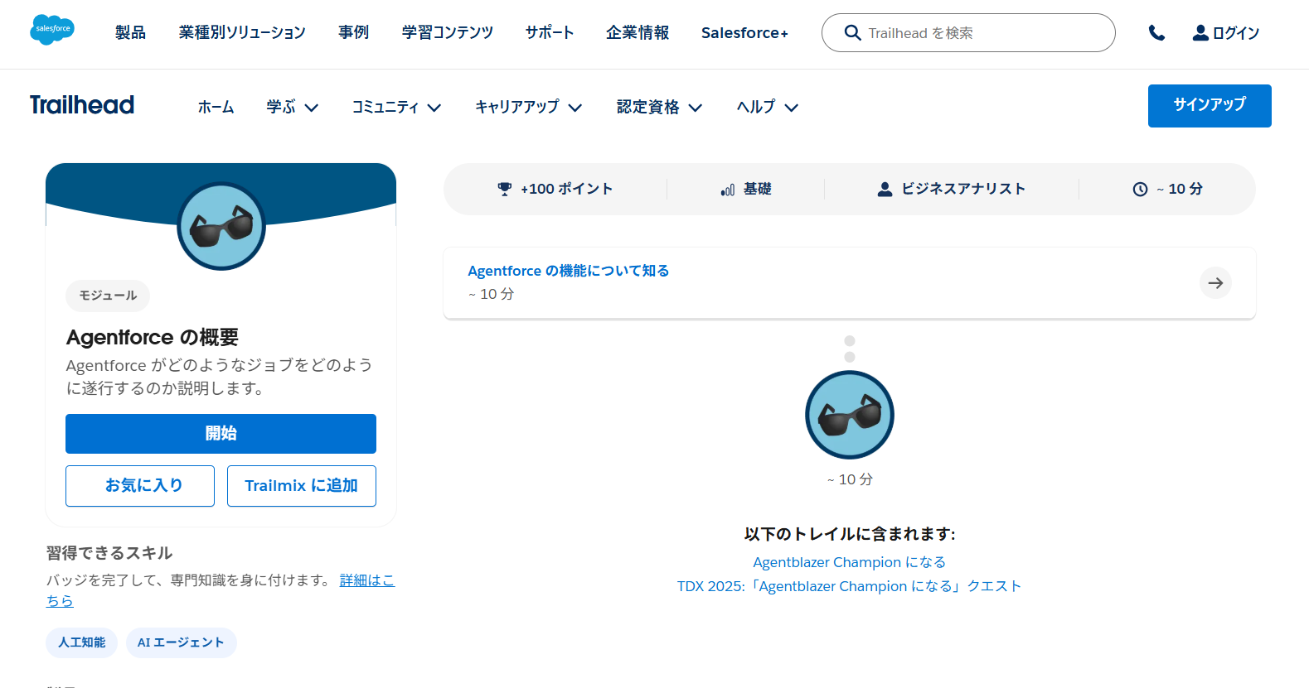The image size is (1309, 688).
Task: Click the large sunglasses badge below the unit
Action: (x=849, y=415)
